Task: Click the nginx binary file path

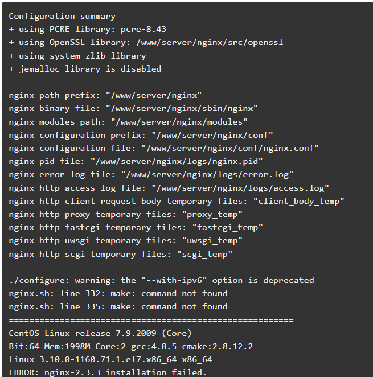Action: (x=182, y=108)
